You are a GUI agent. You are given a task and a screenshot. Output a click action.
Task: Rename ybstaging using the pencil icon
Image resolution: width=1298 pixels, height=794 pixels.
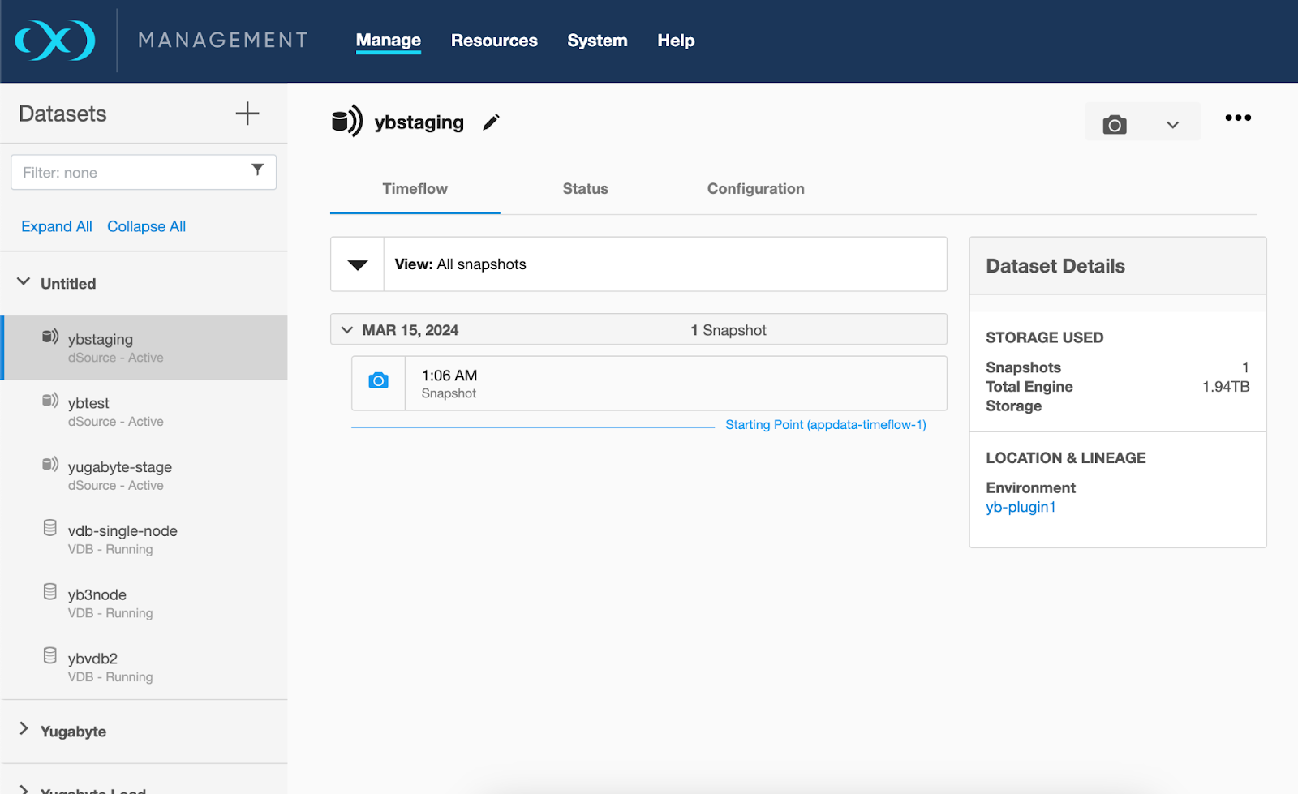(x=490, y=122)
